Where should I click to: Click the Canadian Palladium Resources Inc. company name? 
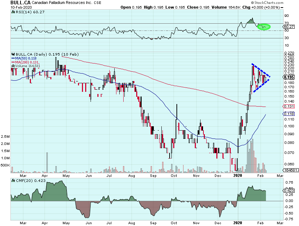click(62, 3)
